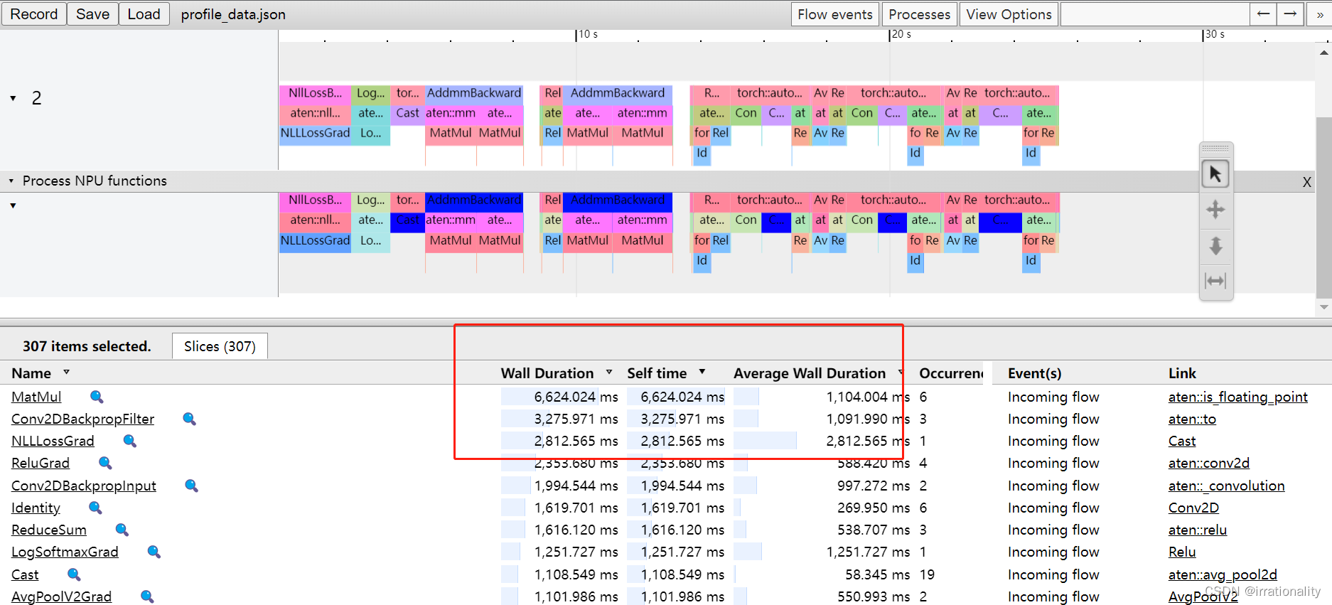Collapse the process 2 track

tap(13, 98)
